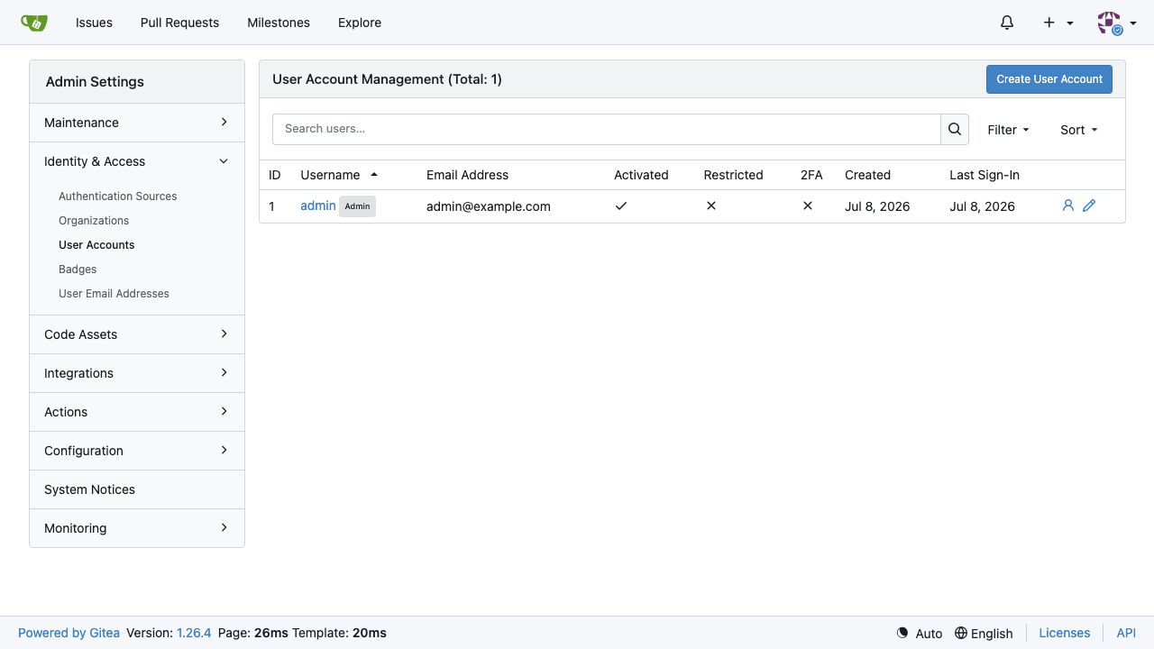Open the plus create-new dropdown
This screenshot has width=1154, height=649.
(x=1058, y=23)
